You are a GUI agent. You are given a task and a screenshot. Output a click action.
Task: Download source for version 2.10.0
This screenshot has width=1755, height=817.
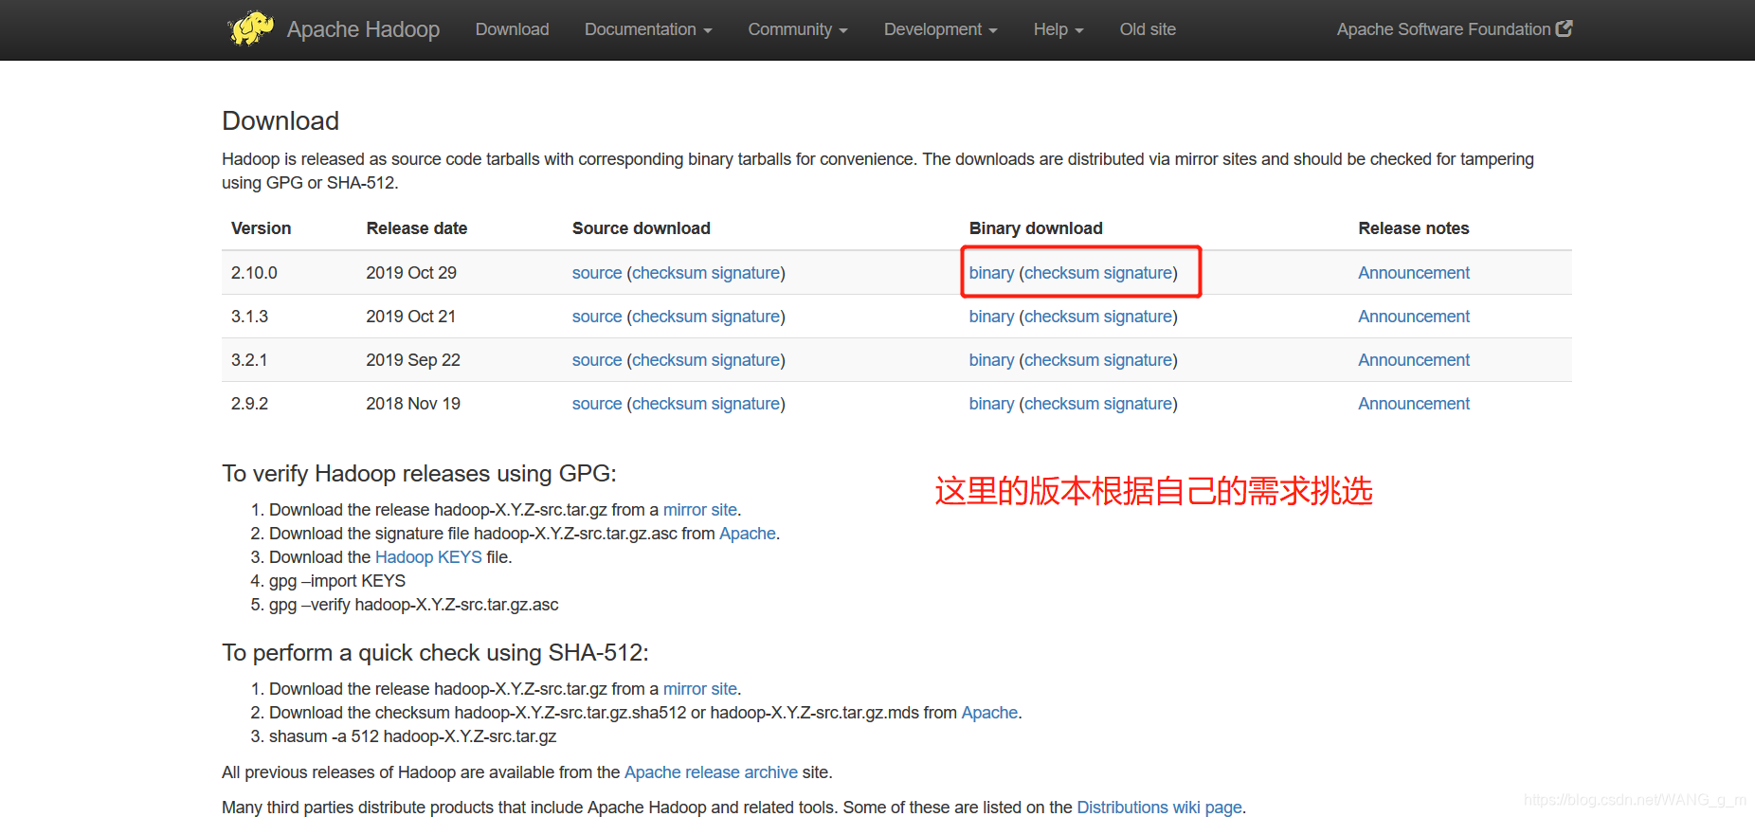click(597, 273)
